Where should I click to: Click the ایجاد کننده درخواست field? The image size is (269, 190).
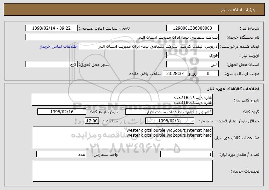click(149, 46)
